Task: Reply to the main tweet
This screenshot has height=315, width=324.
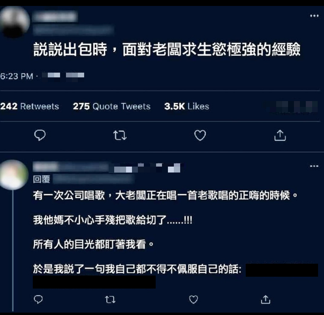Action: (40, 135)
